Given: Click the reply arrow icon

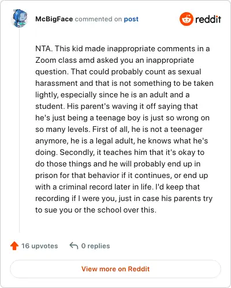Looking at the screenshot, I should [x=74, y=245].
